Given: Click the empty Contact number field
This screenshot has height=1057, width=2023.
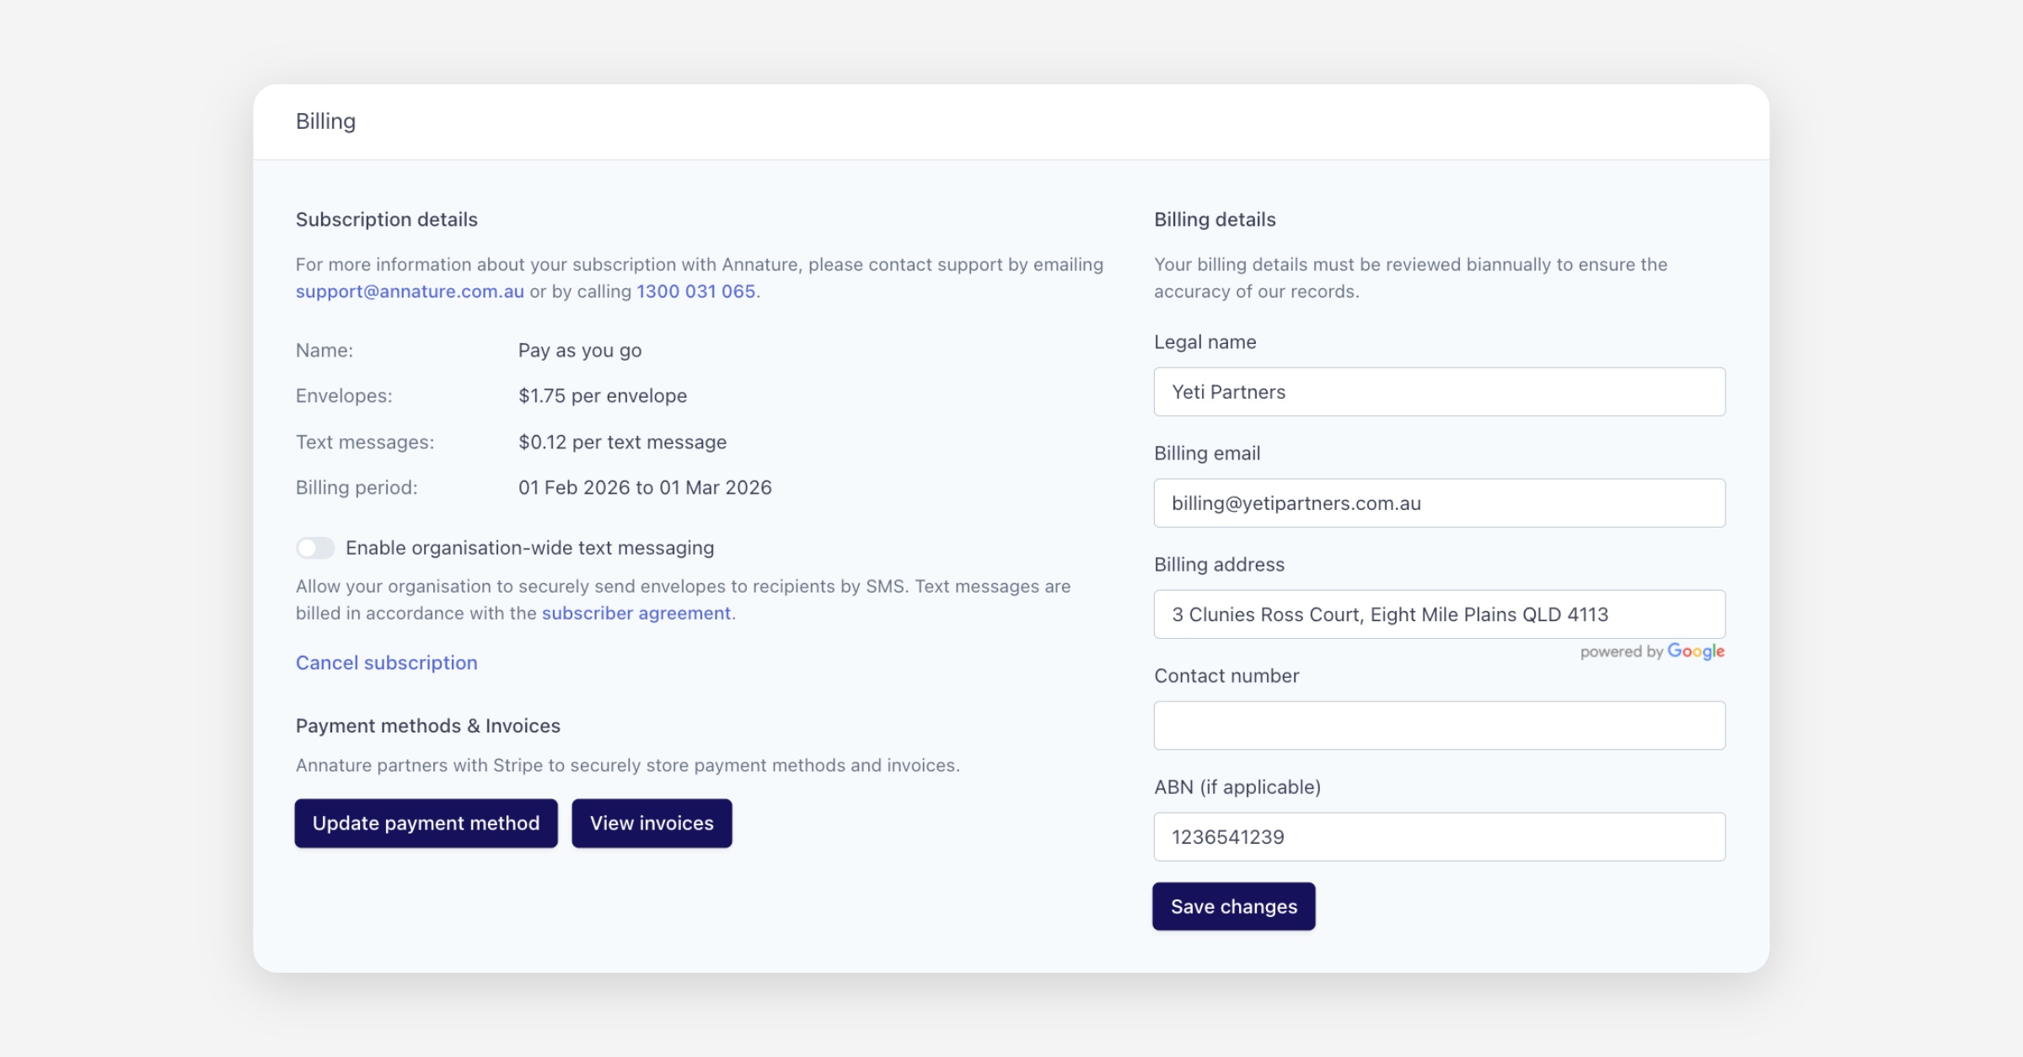Looking at the screenshot, I should [x=1439, y=726].
